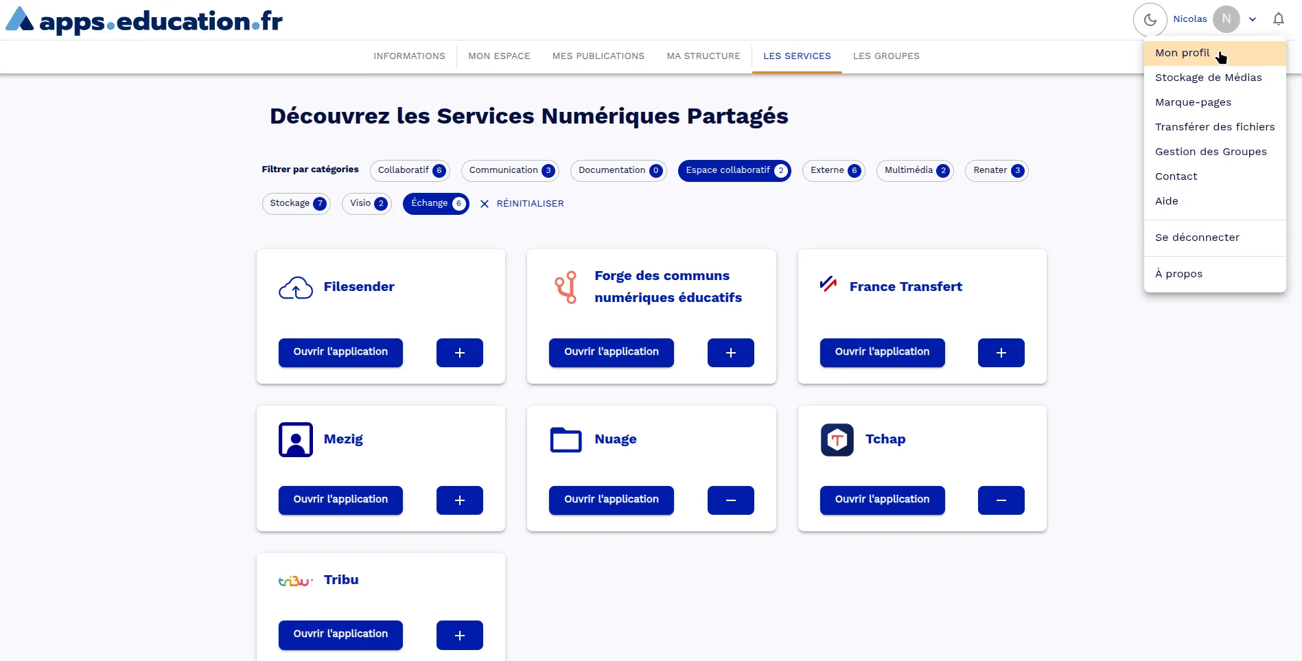Add Mezig with its plus button
Viewport: 1302px width, 661px height.
pyautogui.click(x=460, y=500)
